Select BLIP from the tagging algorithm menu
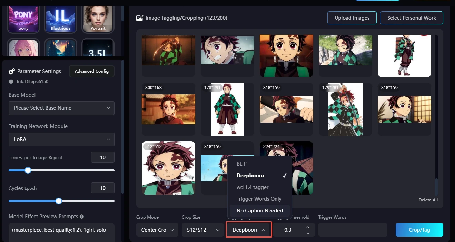455x242 pixels. [241, 164]
